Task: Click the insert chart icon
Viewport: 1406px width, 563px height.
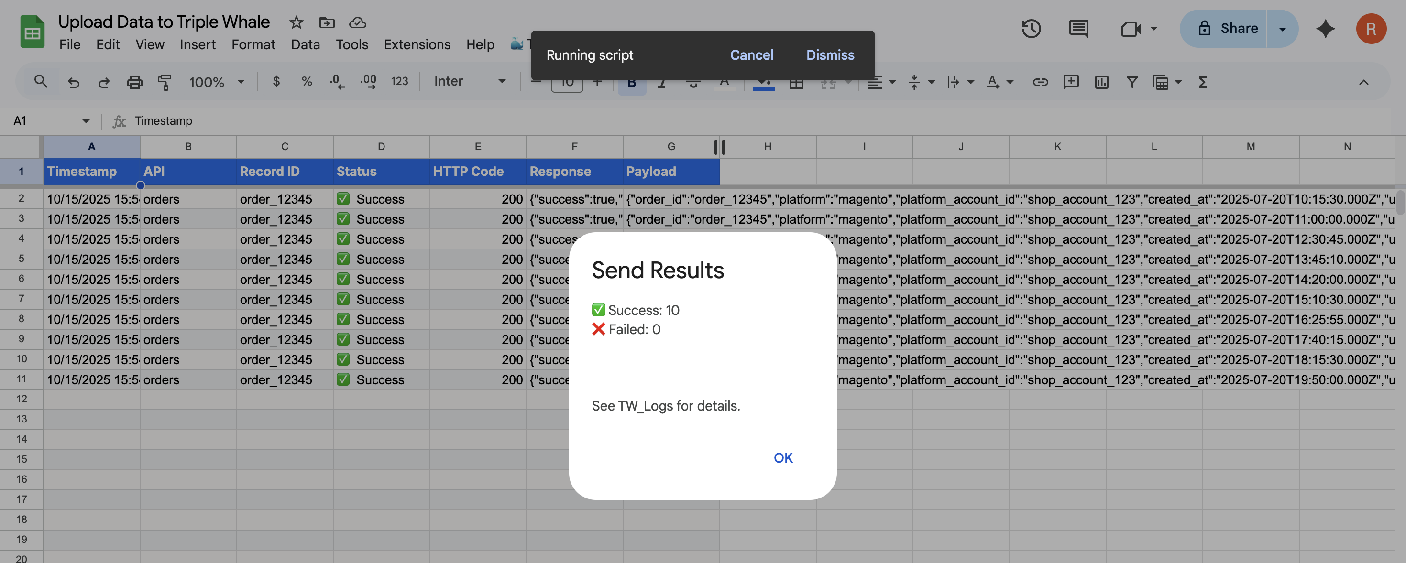Action: (x=1101, y=82)
